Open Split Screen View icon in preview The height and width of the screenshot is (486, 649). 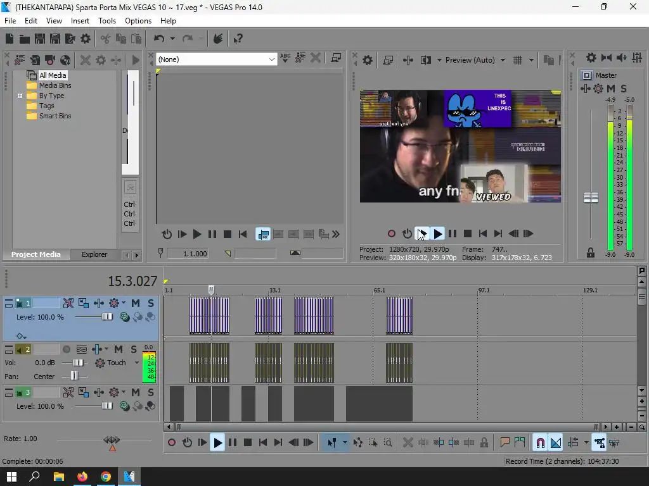[x=425, y=60]
